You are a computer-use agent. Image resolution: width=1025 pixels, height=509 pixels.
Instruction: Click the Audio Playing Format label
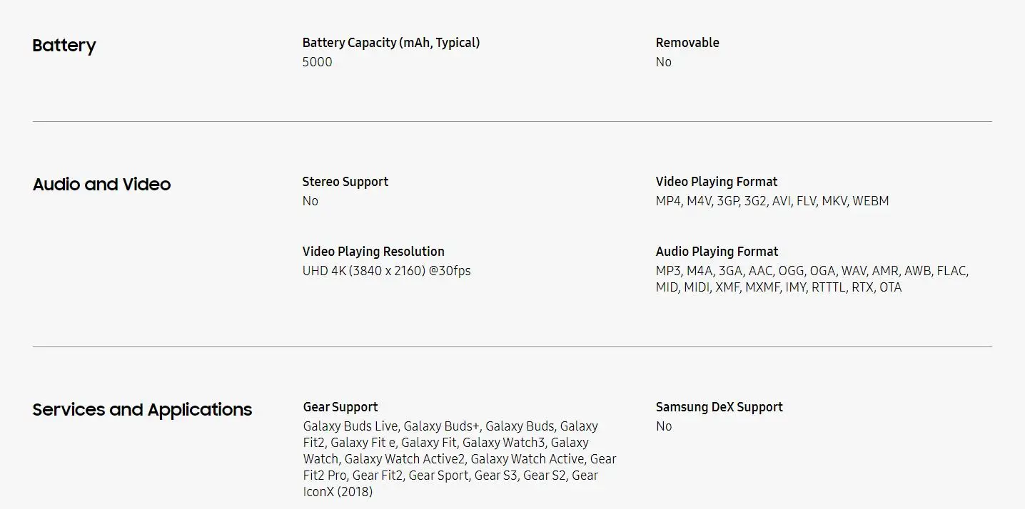pos(717,252)
